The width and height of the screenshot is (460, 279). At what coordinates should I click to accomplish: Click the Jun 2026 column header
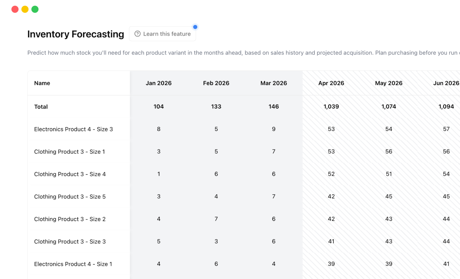[x=445, y=83]
